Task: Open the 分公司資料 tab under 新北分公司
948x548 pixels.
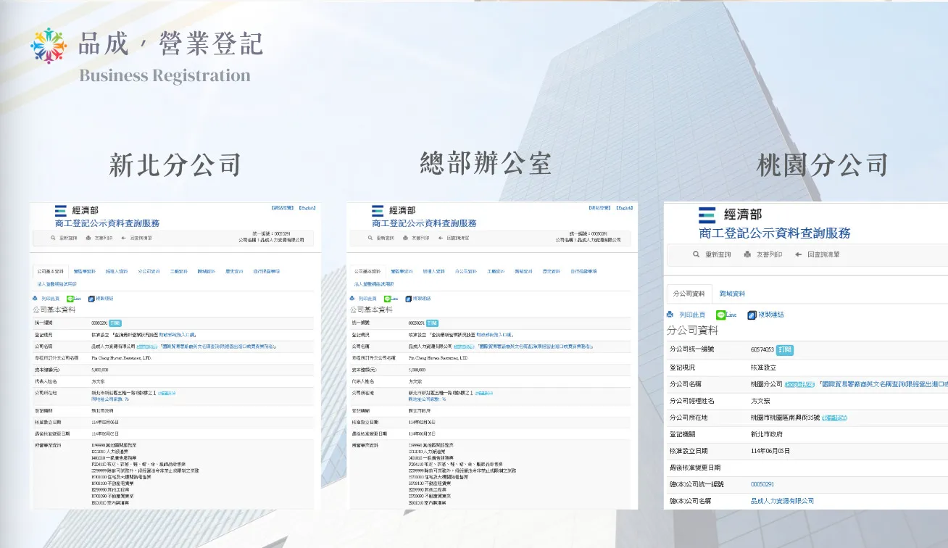Action: point(149,271)
